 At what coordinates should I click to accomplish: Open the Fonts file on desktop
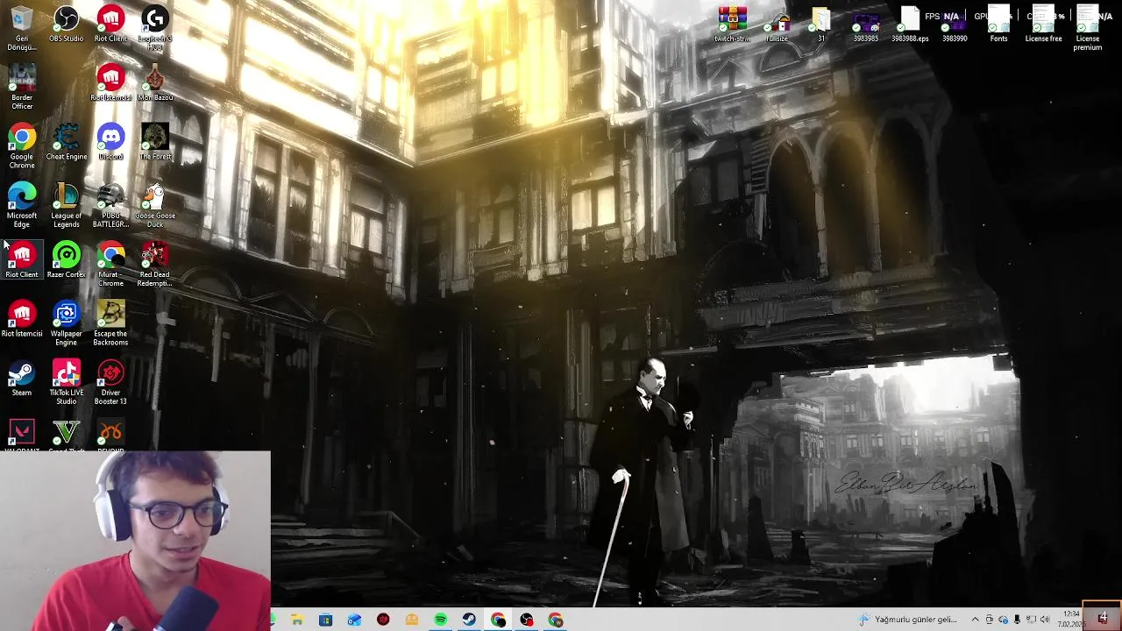998,24
